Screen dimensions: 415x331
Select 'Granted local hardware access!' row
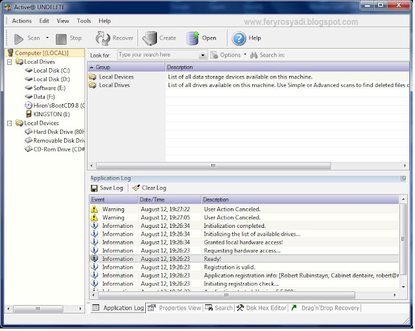pyautogui.click(x=244, y=243)
